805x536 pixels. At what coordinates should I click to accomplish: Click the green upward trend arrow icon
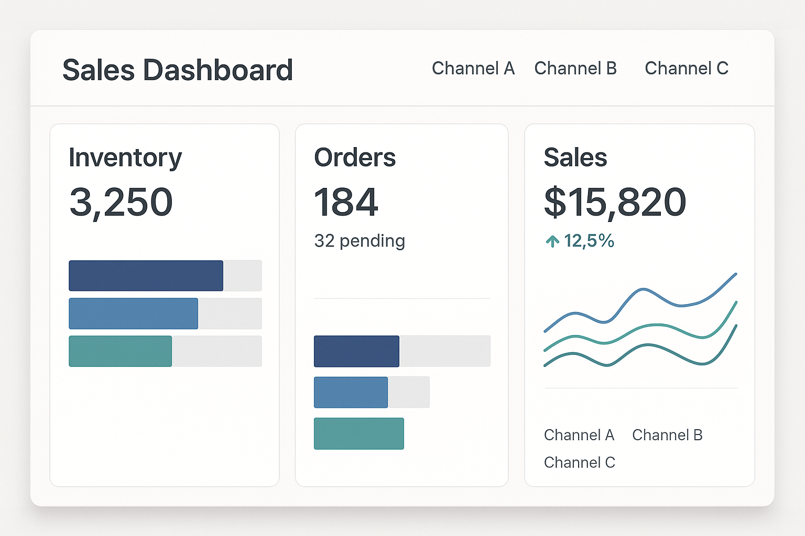point(552,241)
